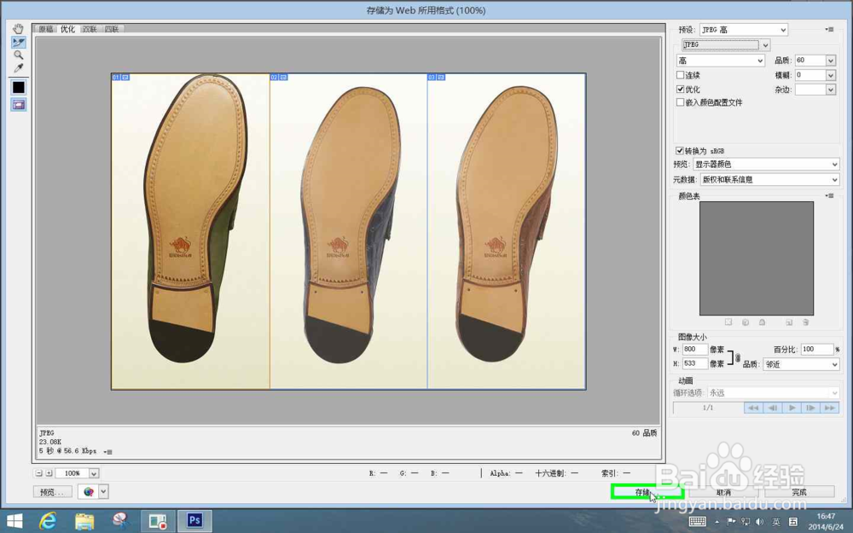Open the 预设 preset dropdown
The height and width of the screenshot is (533, 853).
743,29
